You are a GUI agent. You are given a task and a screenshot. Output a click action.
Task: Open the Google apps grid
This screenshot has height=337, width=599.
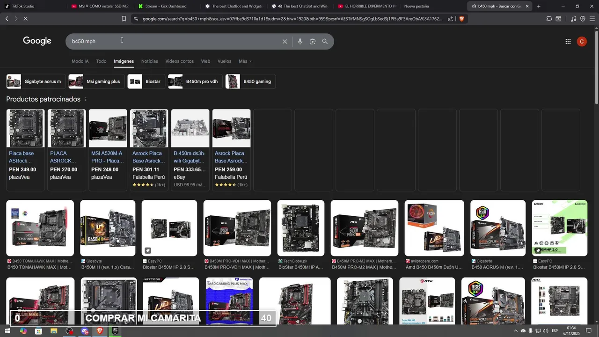click(x=568, y=41)
